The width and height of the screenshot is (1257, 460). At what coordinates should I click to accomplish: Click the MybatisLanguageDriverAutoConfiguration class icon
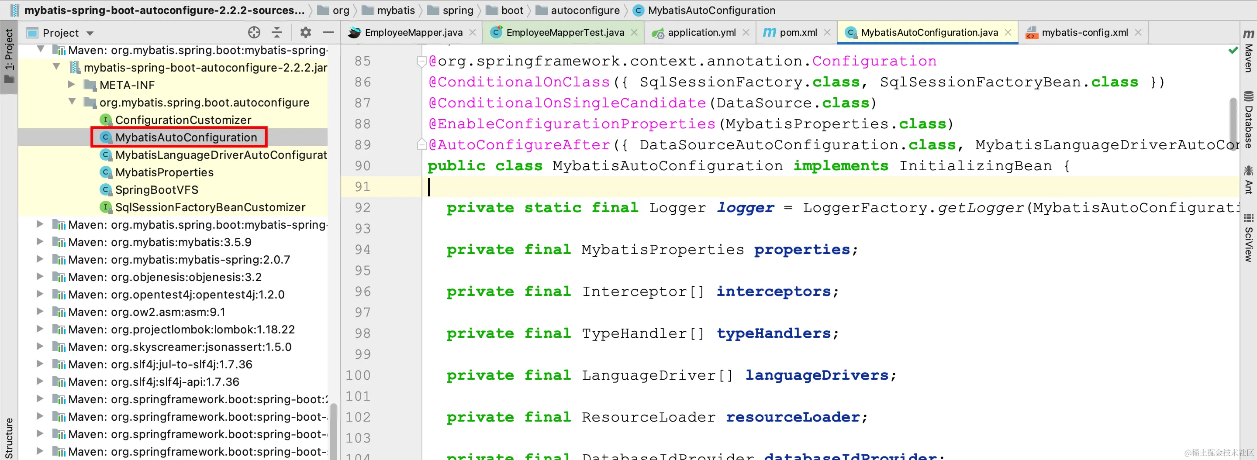coord(105,155)
